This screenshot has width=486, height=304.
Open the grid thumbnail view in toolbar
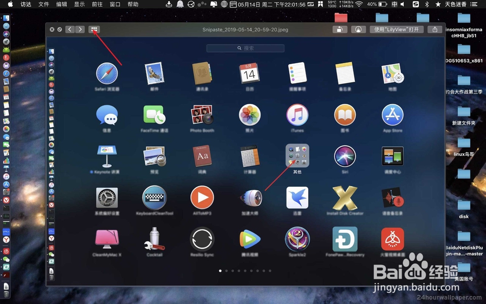[x=94, y=29]
